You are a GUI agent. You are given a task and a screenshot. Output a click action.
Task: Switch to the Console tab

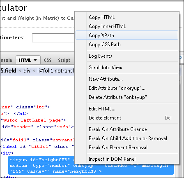(x=6, y=60)
